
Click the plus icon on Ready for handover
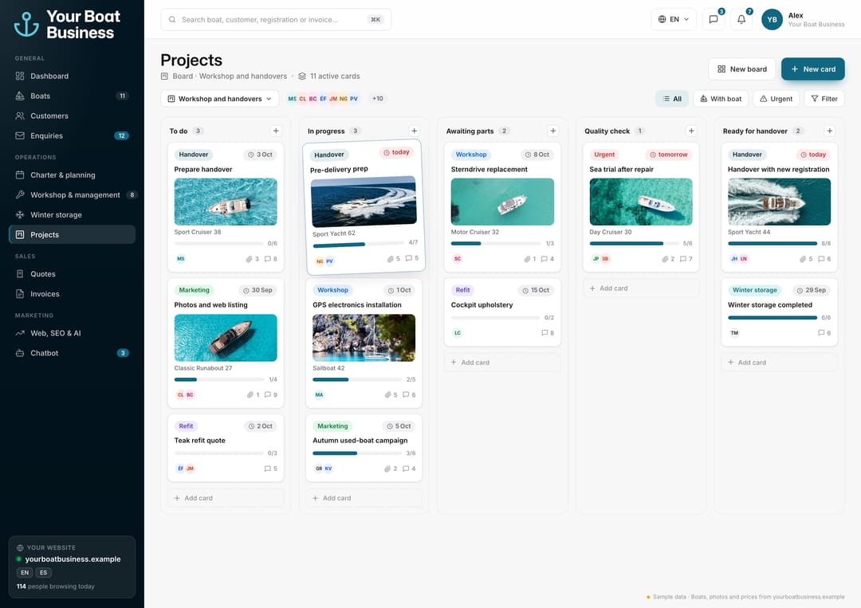click(830, 131)
